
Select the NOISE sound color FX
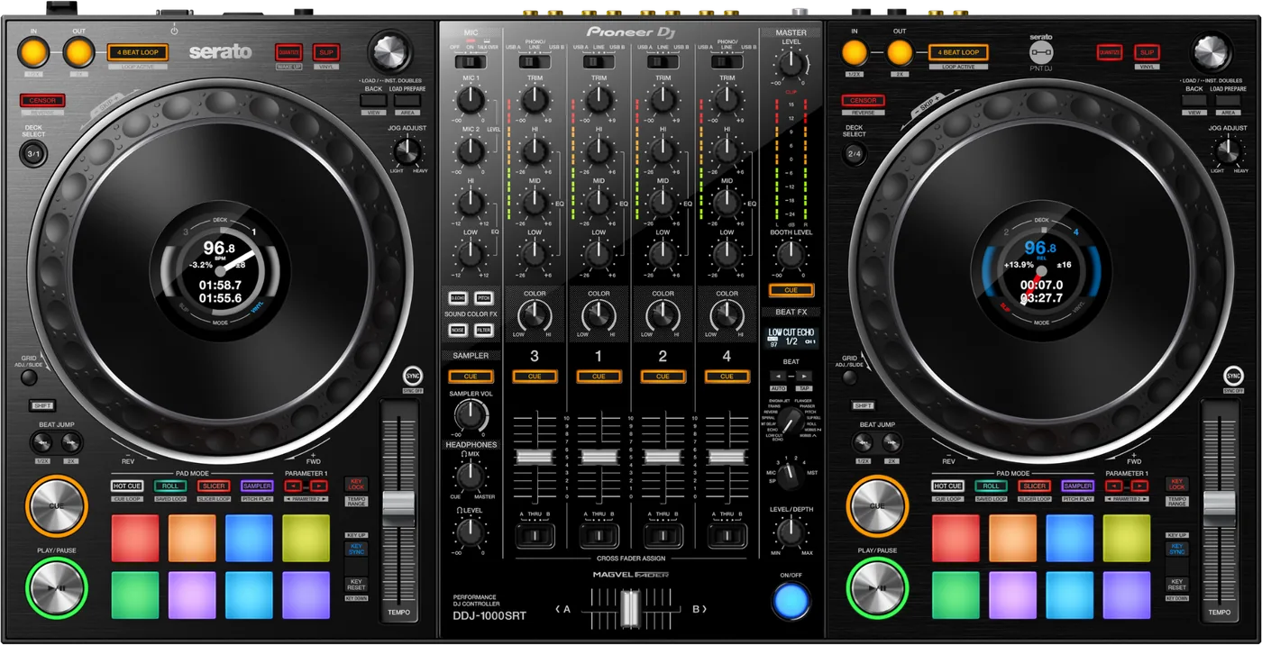(x=458, y=331)
